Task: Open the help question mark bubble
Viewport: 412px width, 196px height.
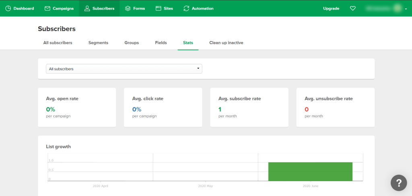Action: pos(398,183)
